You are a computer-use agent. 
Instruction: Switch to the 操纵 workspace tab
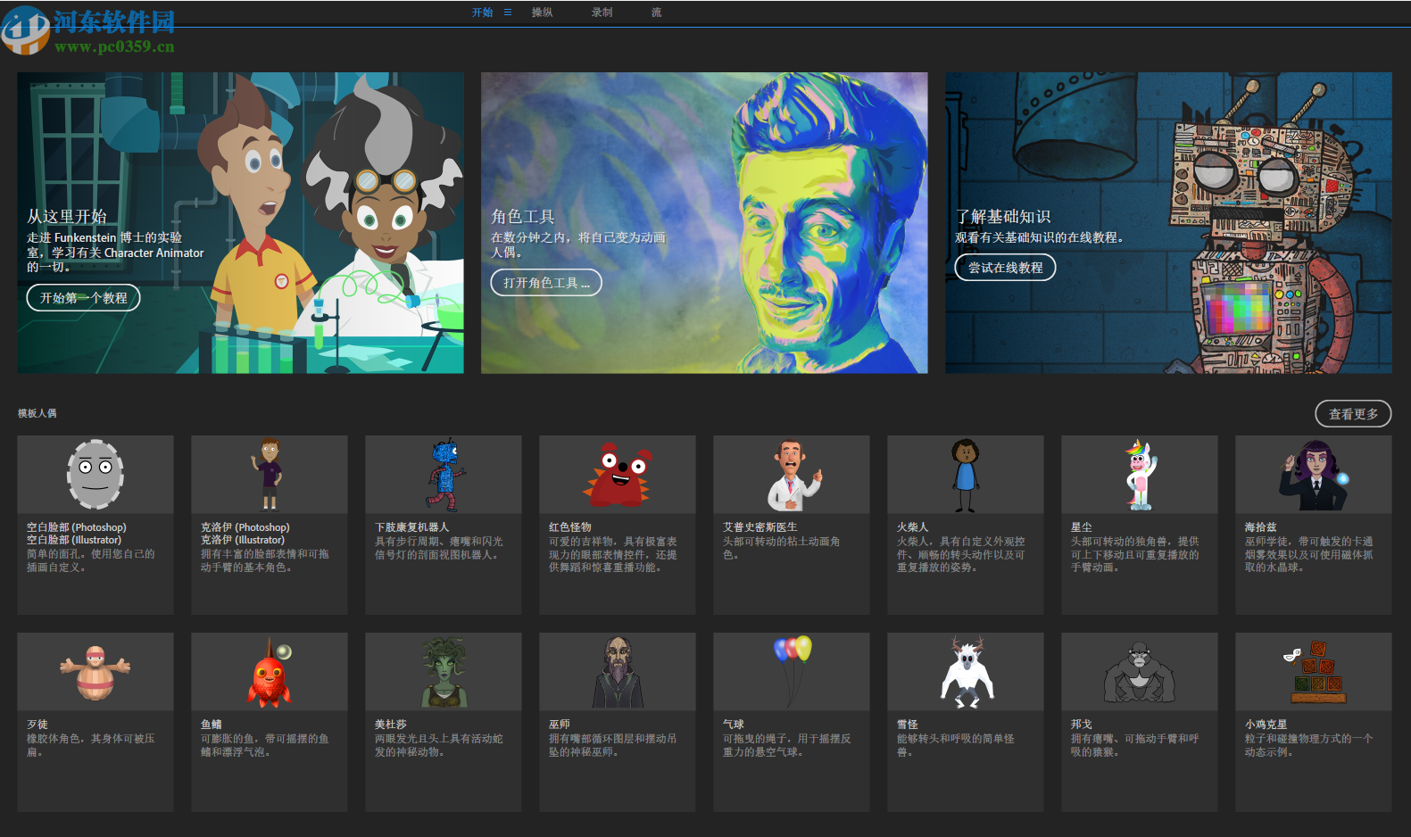(x=542, y=12)
